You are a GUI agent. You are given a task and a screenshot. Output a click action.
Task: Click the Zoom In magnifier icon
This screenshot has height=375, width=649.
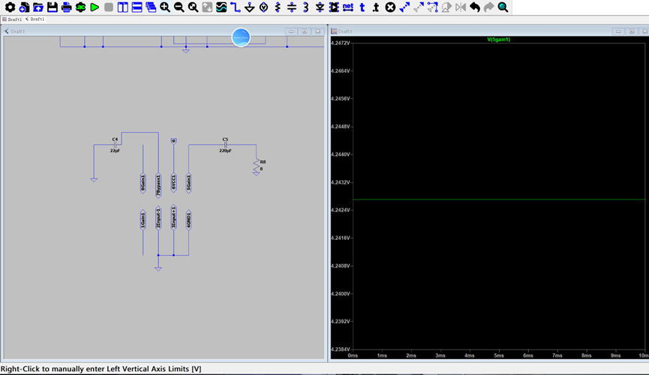point(165,7)
